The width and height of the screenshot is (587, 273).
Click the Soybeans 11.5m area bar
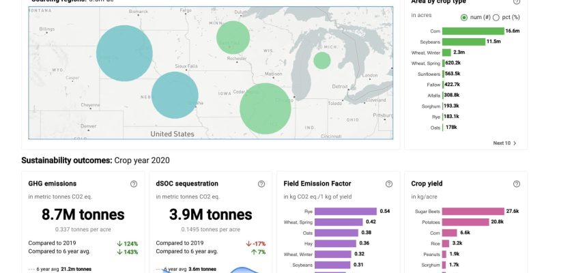pos(463,42)
